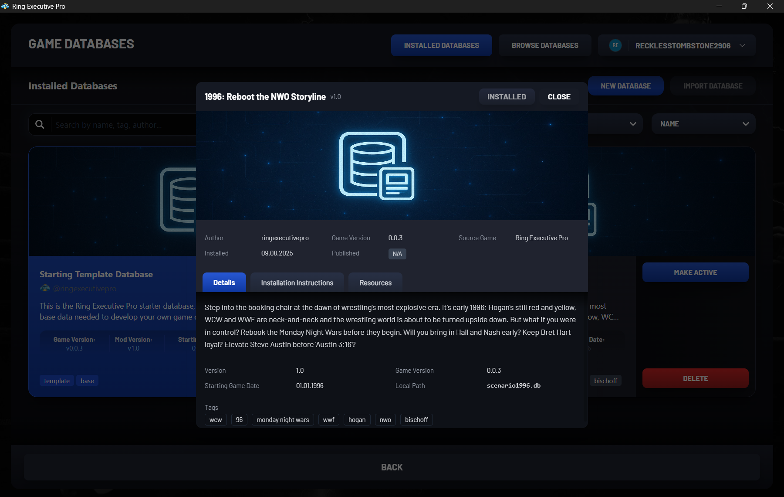Click the @ringexecutivepro author link
784x497 pixels.
pyautogui.click(x=84, y=289)
